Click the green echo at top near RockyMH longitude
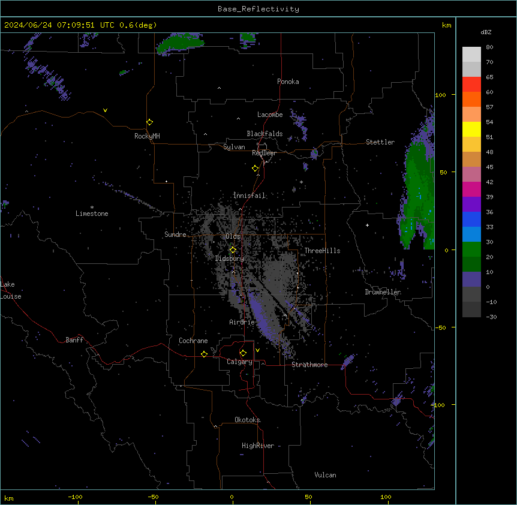 point(181,43)
